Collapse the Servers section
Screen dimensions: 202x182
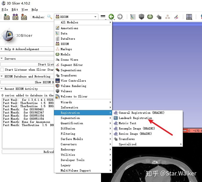[x=27, y=59]
